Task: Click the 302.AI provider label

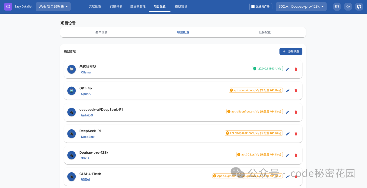Action: click(x=85, y=158)
